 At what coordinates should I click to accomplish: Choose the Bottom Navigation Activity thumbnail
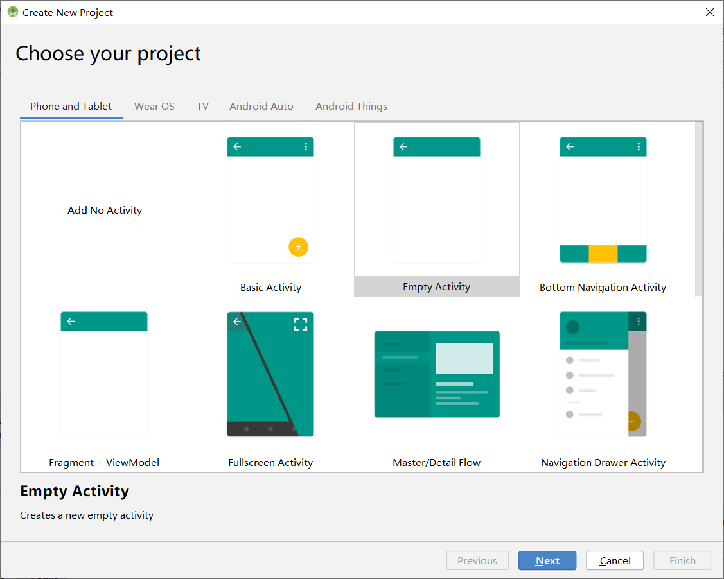[603, 200]
